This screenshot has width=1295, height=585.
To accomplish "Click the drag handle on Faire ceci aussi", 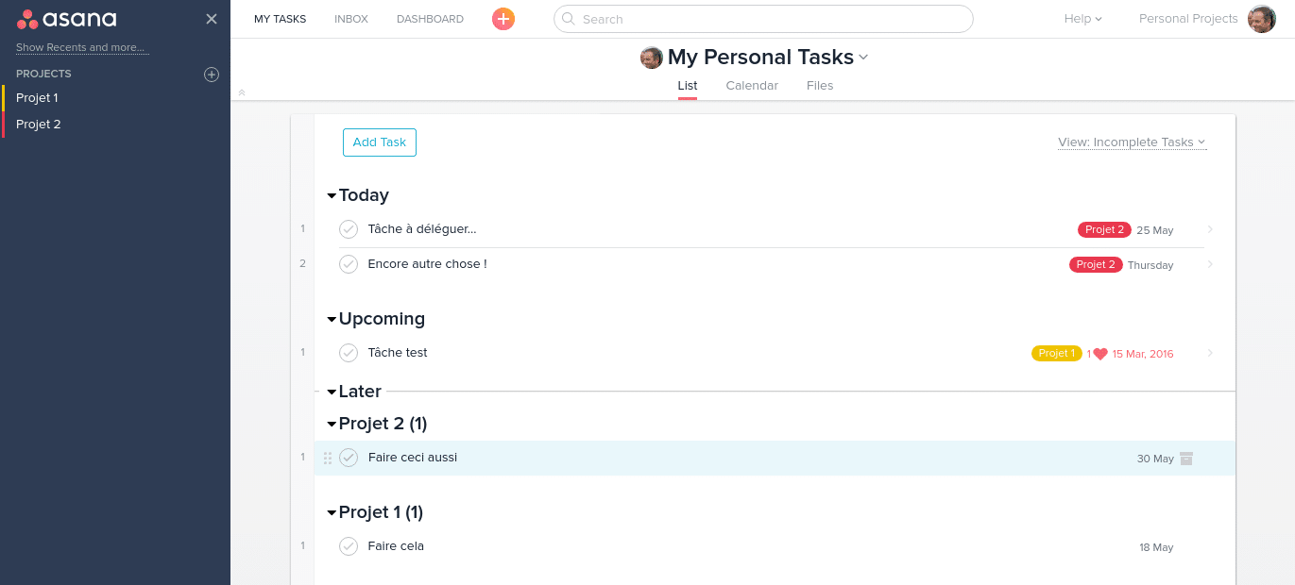I will click(x=328, y=458).
